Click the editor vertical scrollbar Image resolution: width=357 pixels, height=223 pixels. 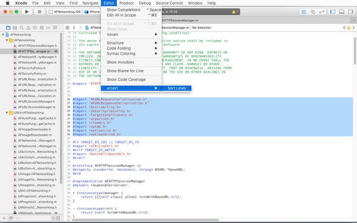pyautogui.click(x=355, y=51)
